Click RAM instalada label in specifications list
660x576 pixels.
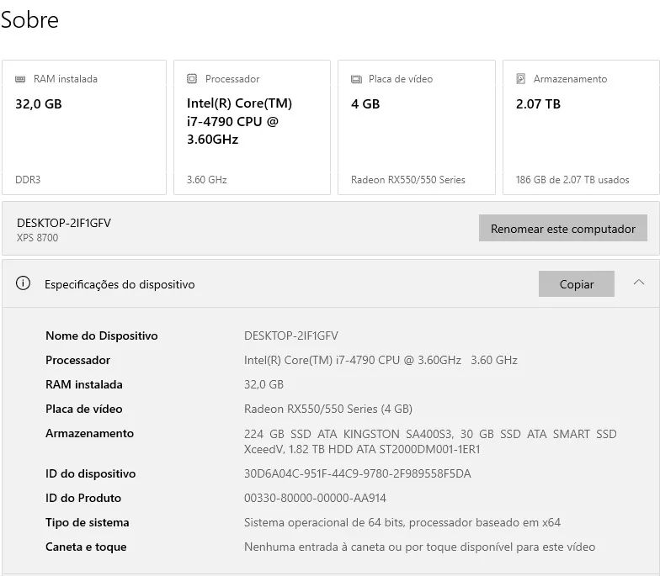(84, 384)
